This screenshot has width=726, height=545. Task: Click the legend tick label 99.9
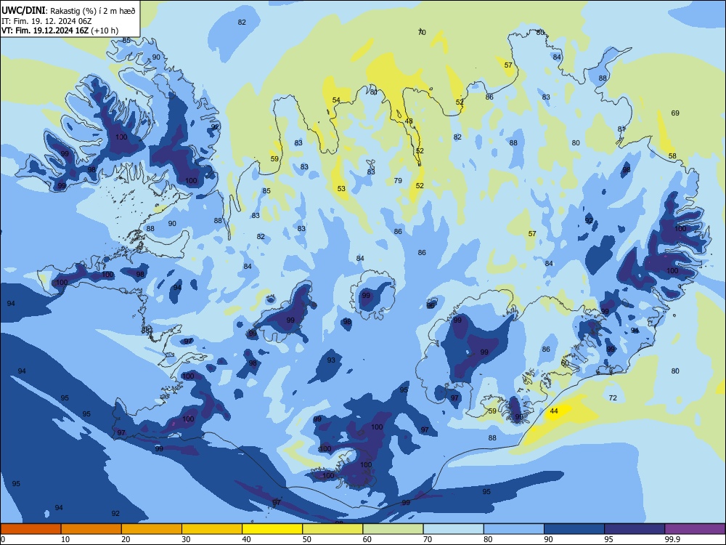(672, 539)
